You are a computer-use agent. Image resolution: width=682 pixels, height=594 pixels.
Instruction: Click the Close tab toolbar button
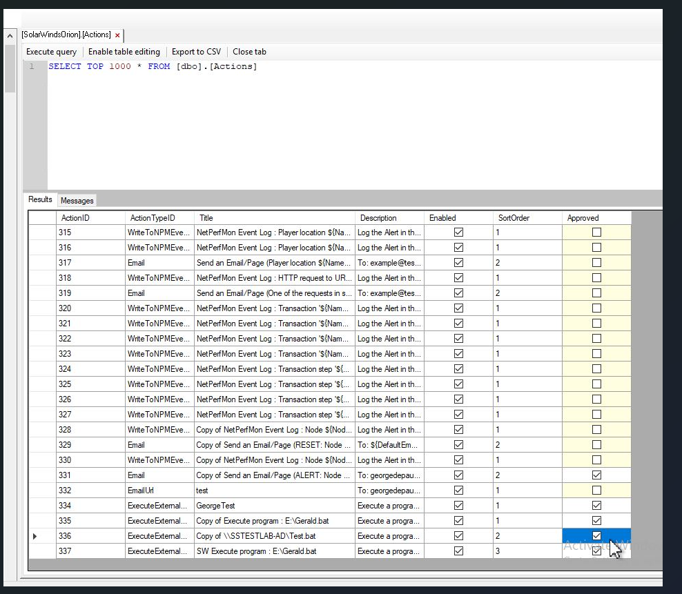pyautogui.click(x=249, y=52)
